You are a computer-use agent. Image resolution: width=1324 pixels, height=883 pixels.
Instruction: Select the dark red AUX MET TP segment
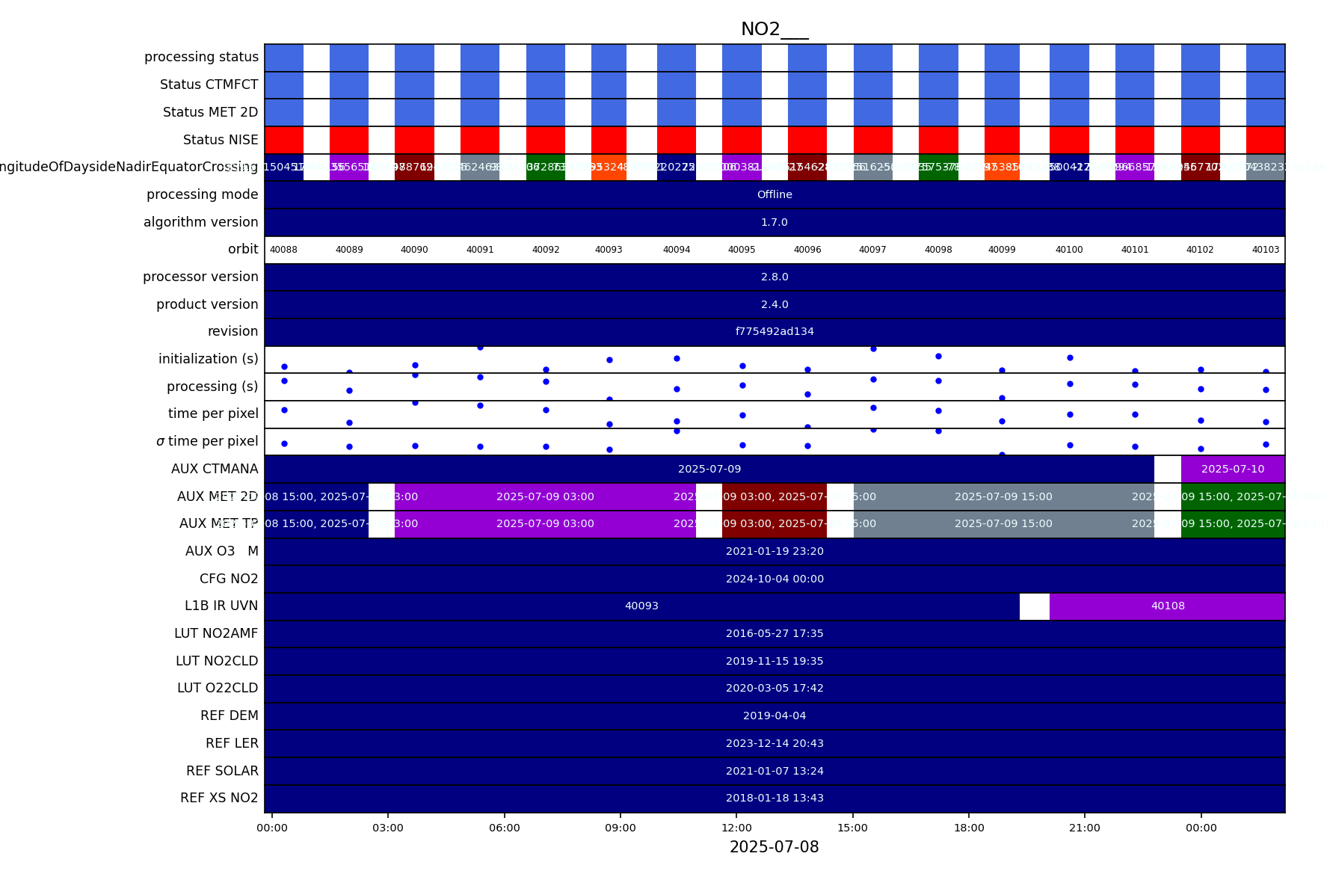click(774, 524)
